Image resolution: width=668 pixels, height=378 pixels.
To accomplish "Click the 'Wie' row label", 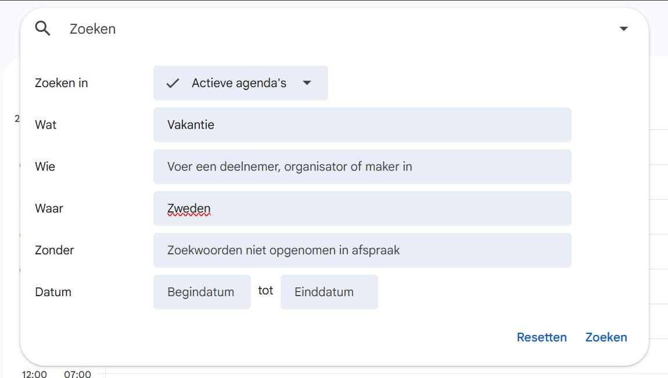I will pyautogui.click(x=45, y=167).
